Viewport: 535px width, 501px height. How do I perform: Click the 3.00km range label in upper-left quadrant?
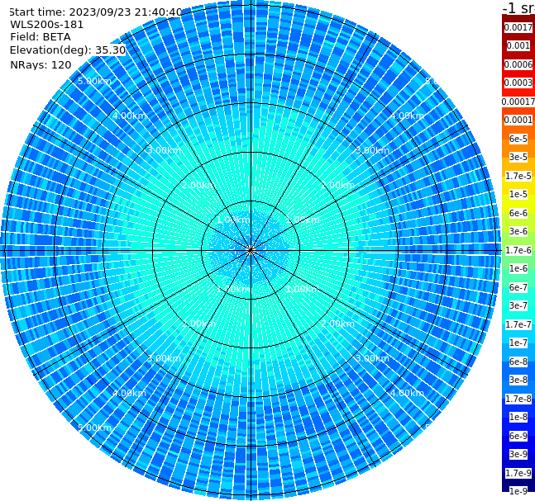pos(164,150)
